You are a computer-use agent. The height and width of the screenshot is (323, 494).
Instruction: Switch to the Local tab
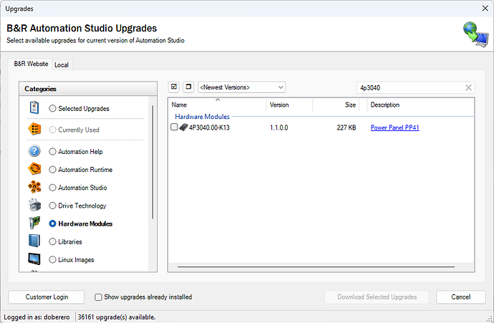pos(62,65)
